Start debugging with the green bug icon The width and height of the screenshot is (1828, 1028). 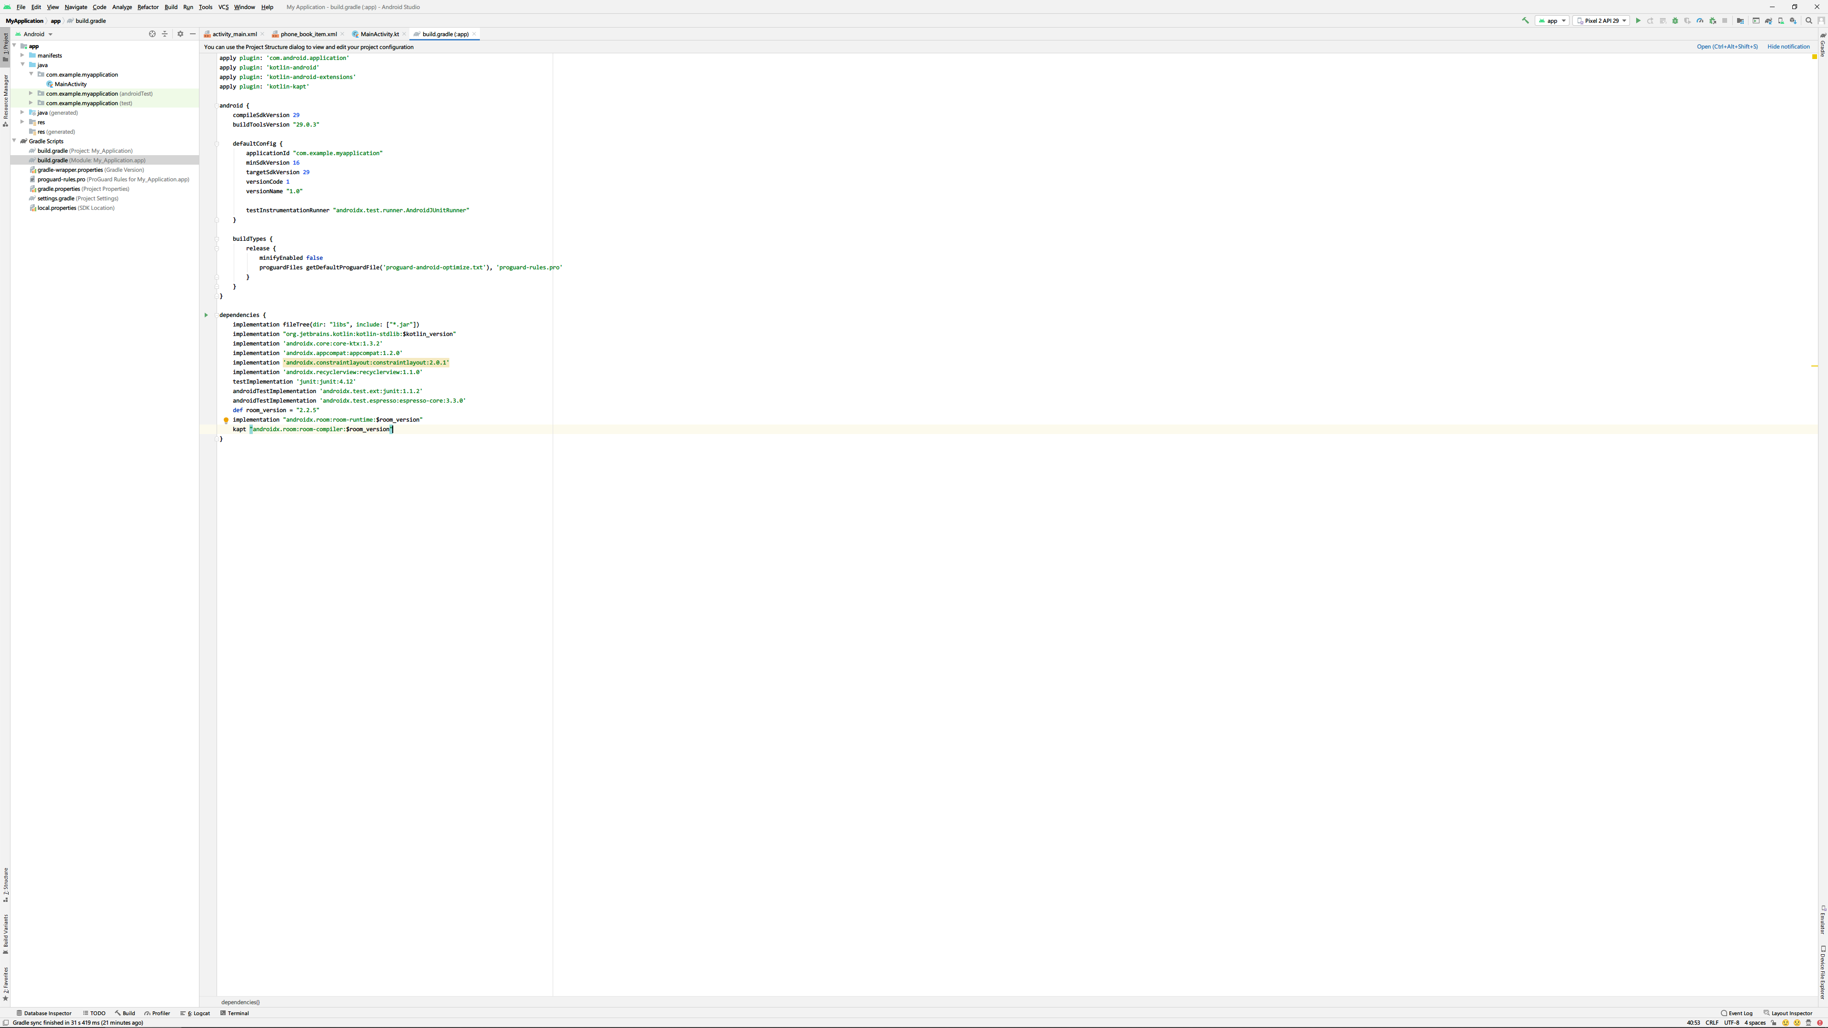coord(1676,20)
